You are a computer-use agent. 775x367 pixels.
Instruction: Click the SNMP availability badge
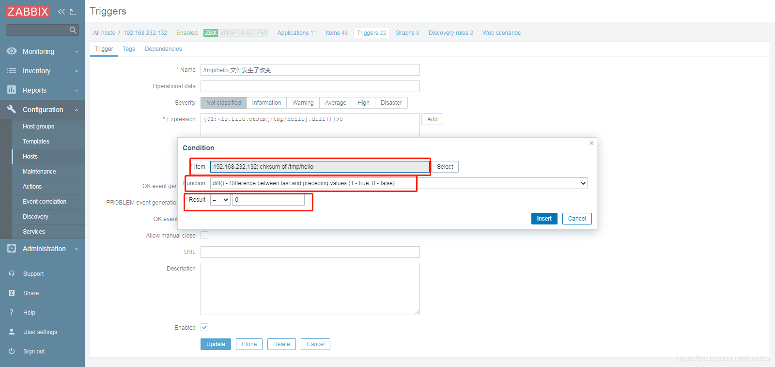(228, 33)
